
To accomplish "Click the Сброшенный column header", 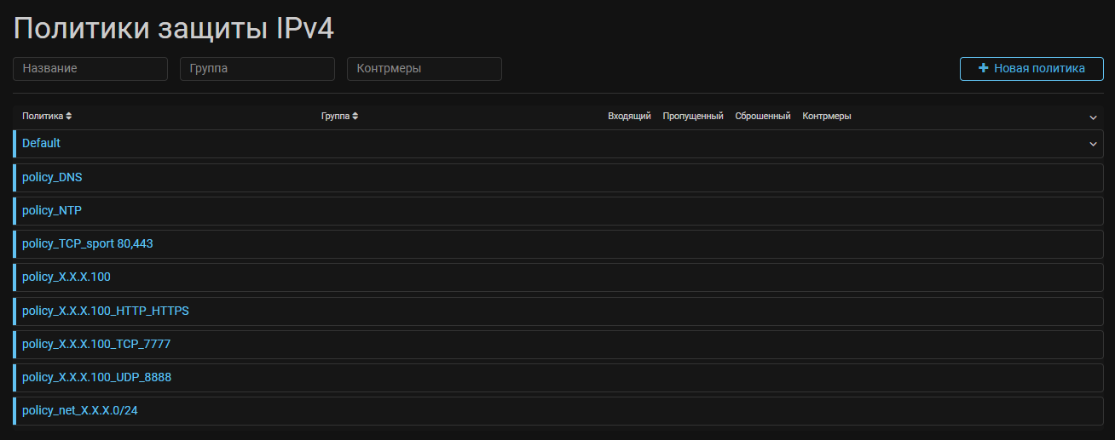I will pyautogui.click(x=763, y=116).
